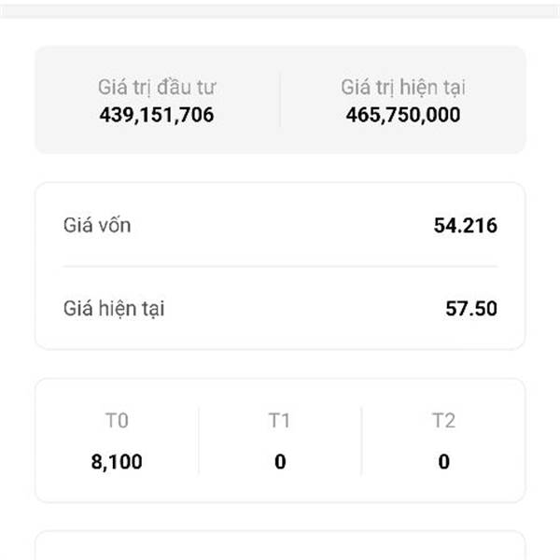Screen dimensions: 560x560
Task: Select the T0 column header
Action: [x=118, y=421]
